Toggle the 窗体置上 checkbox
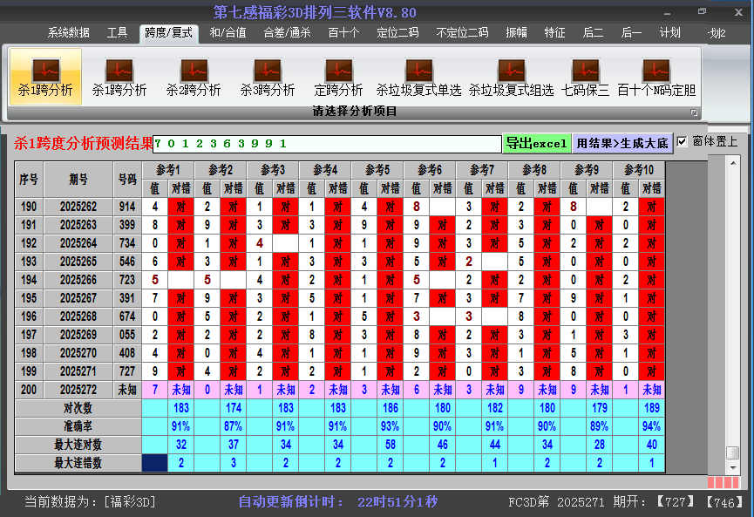 683,141
